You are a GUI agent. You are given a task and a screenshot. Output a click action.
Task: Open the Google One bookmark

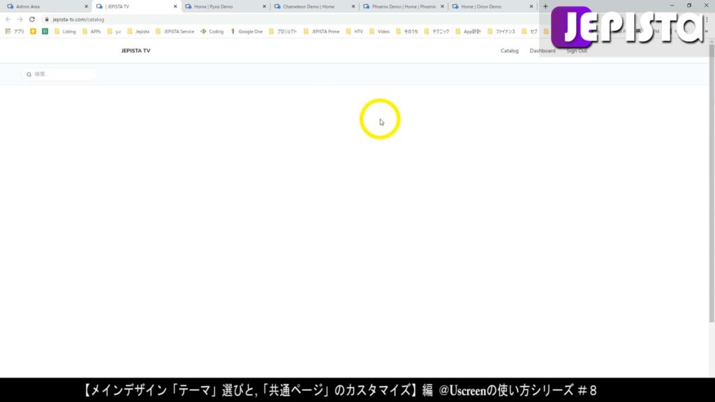click(x=246, y=31)
